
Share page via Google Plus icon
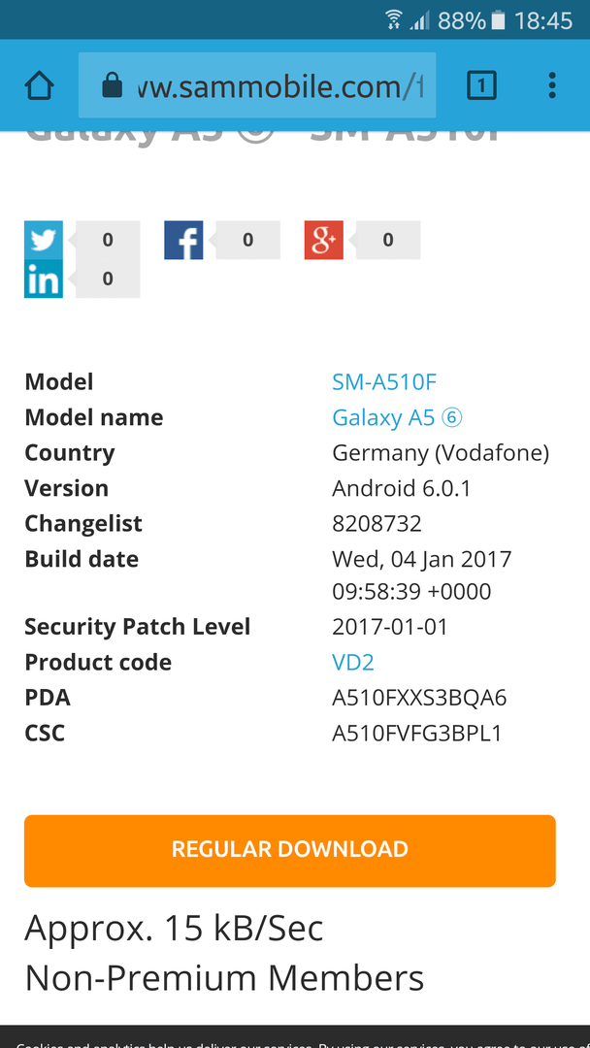pyautogui.click(x=324, y=240)
